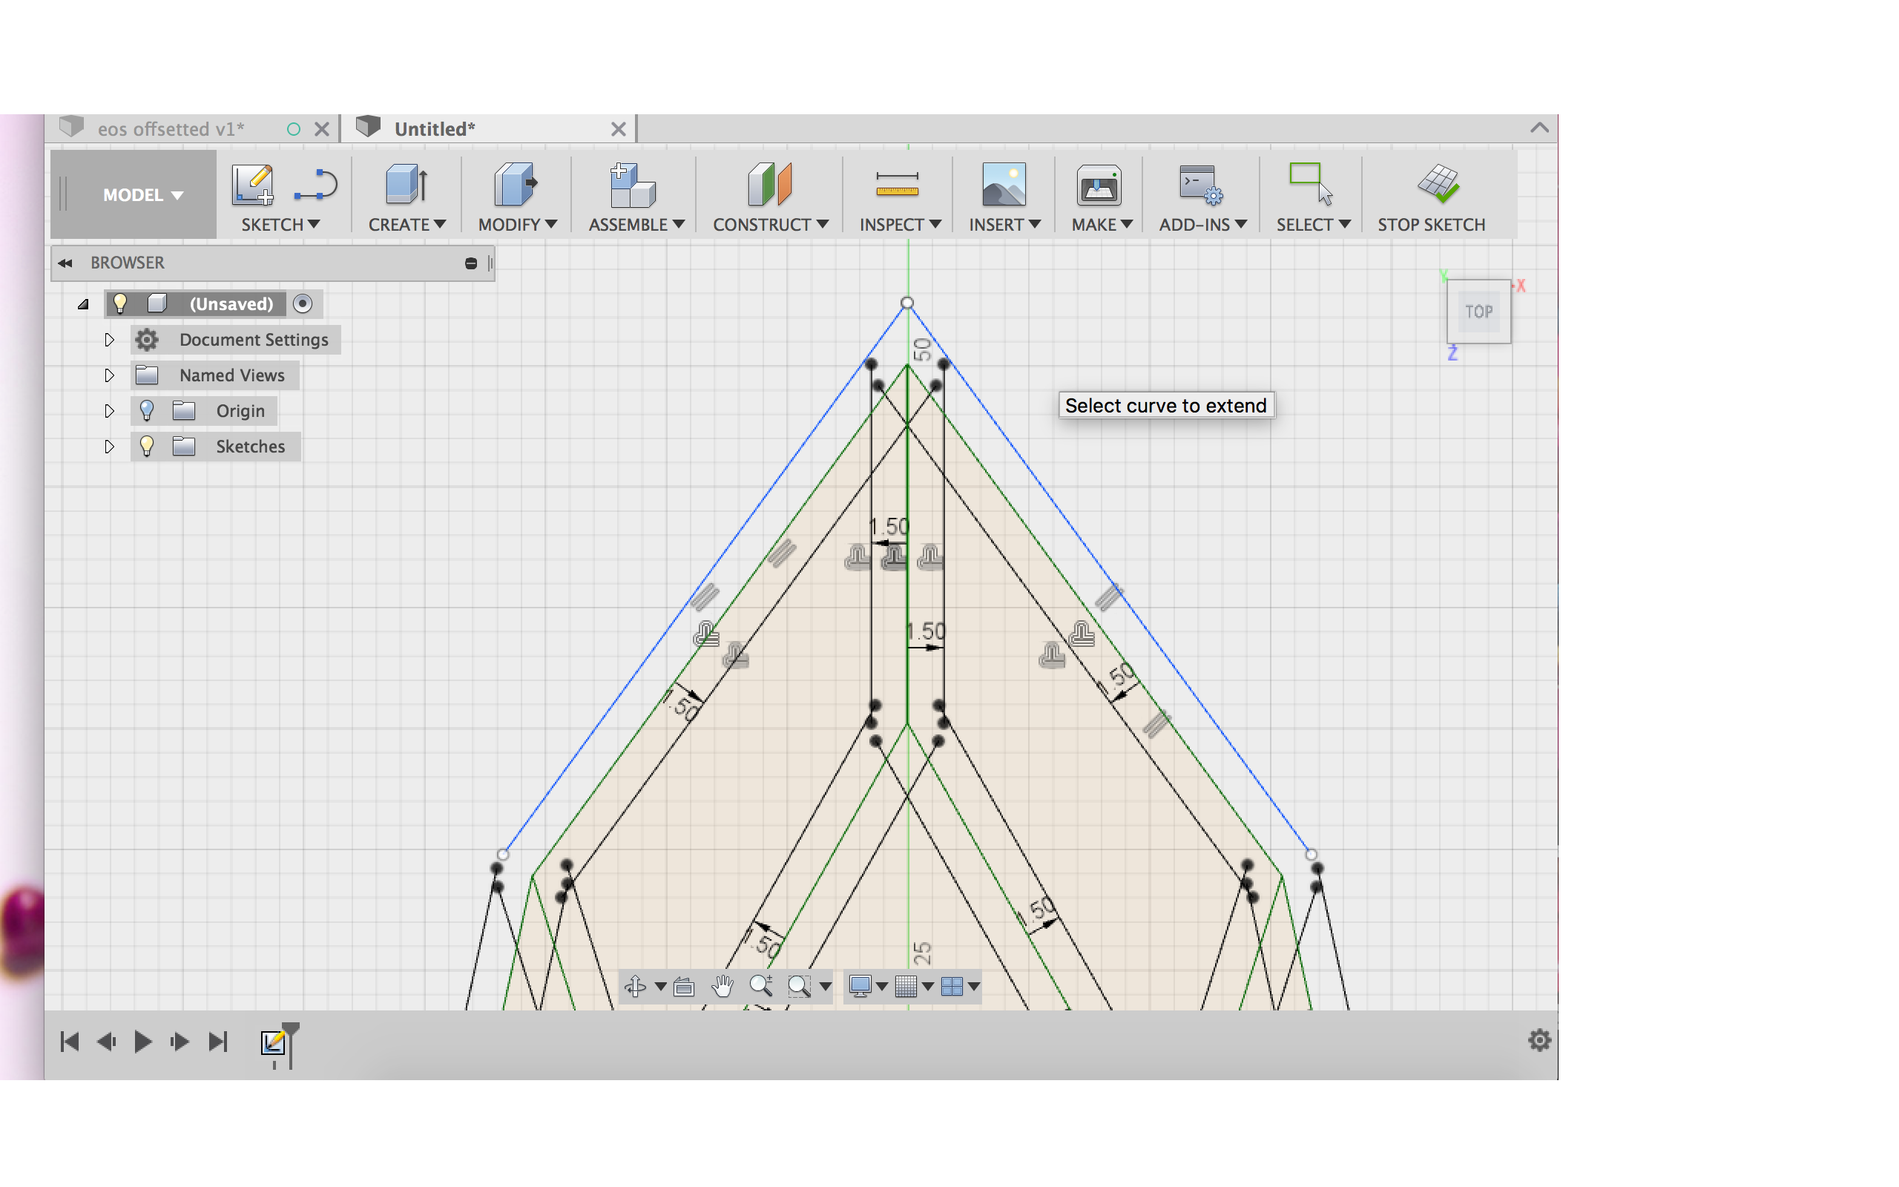Image resolution: width=1899 pixels, height=1187 pixels.
Task: Select the Pan hand tool
Action: 722,986
